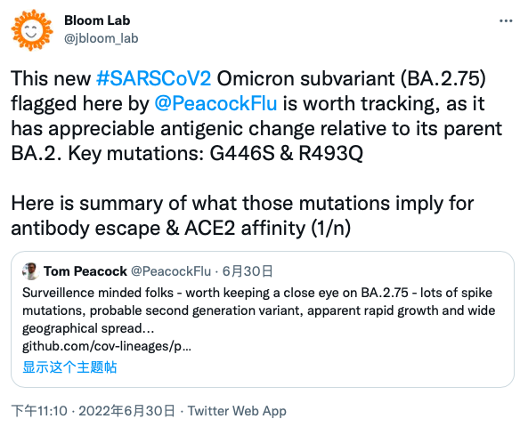The width and height of the screenshot is (528, 427).
Task: Open the github.com/cov-lineages link
Action: point(107,346)
